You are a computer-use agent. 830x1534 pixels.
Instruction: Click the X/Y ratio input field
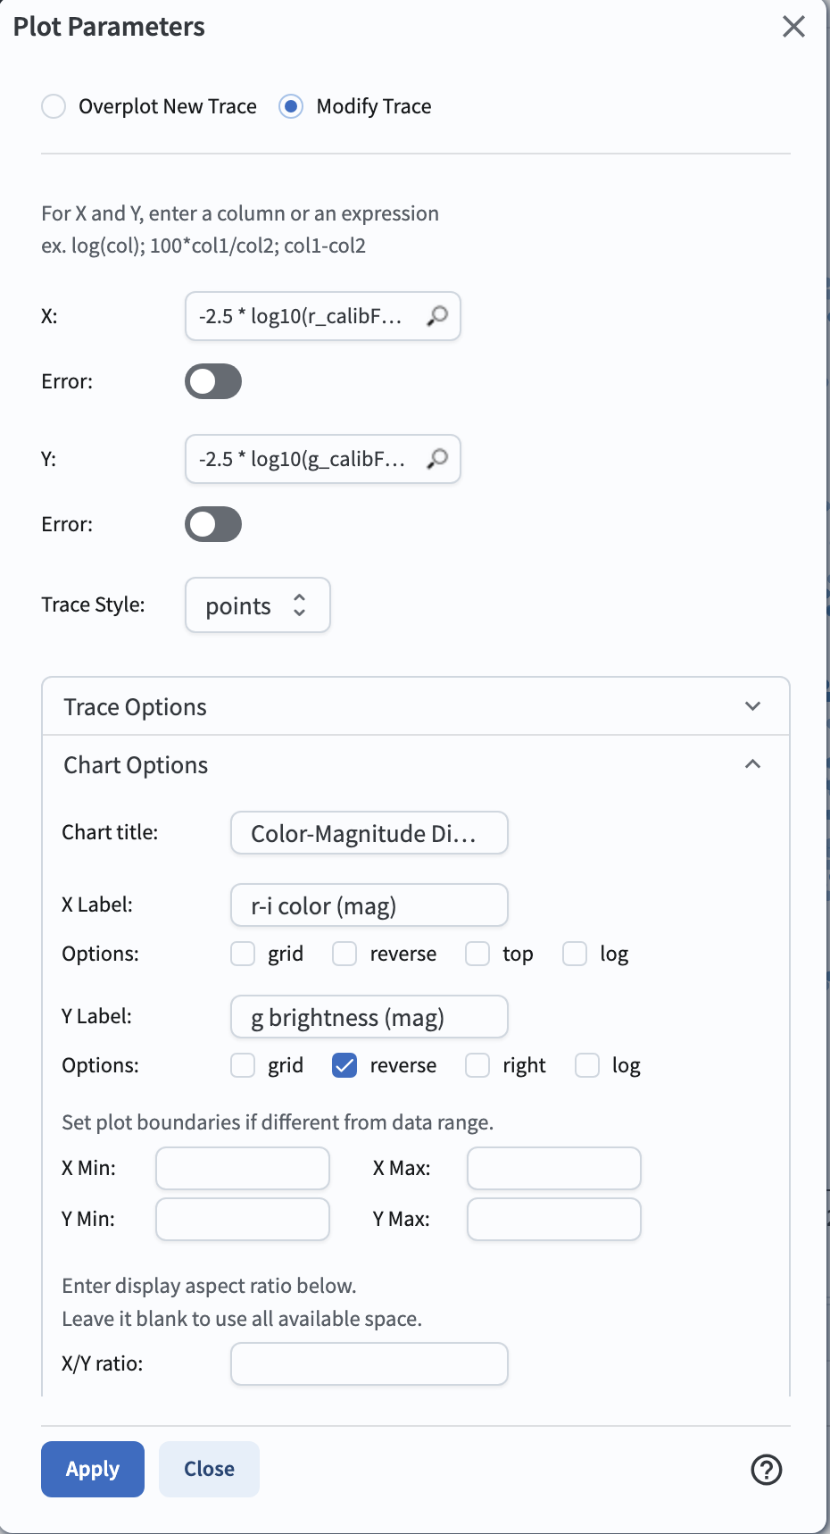(369, 1363)
